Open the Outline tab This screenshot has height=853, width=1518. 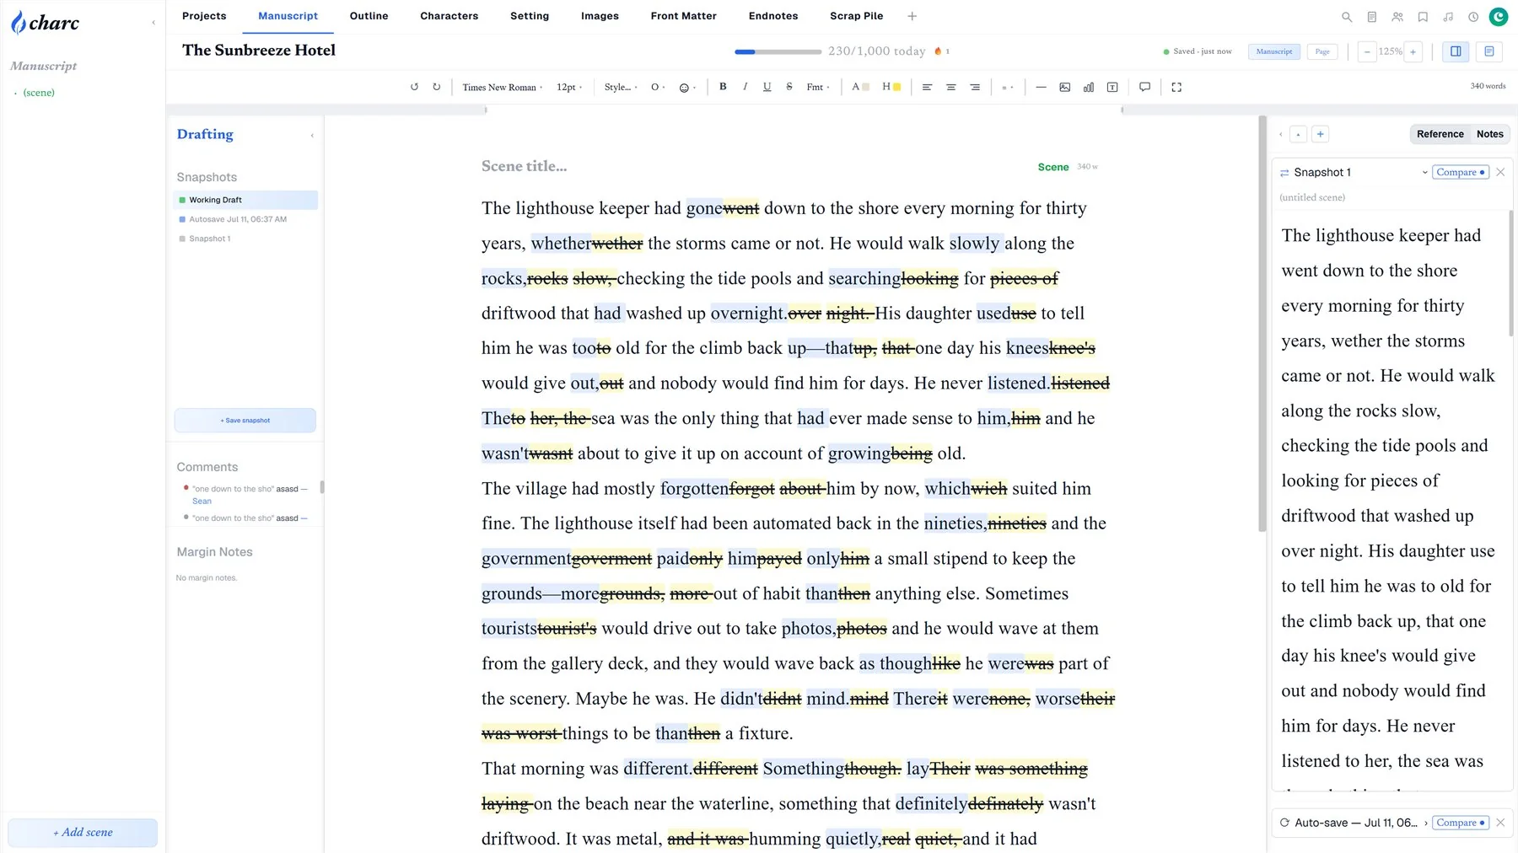[x=369, y=16]
